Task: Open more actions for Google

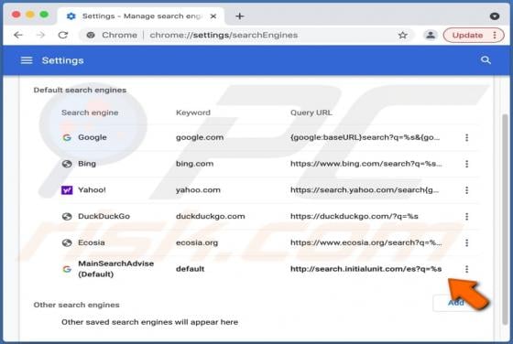Action: (467, 137)
